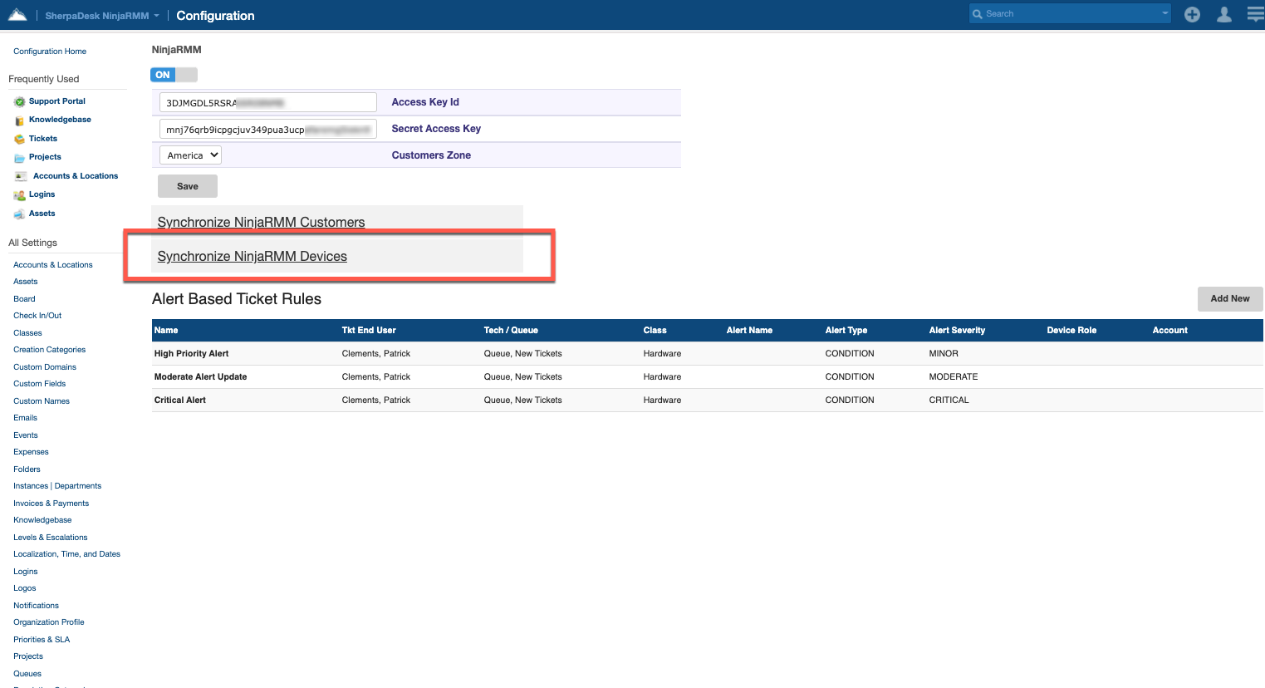
Task: Open Custom Fields in All Settings
Action: [x=39, y=384]
